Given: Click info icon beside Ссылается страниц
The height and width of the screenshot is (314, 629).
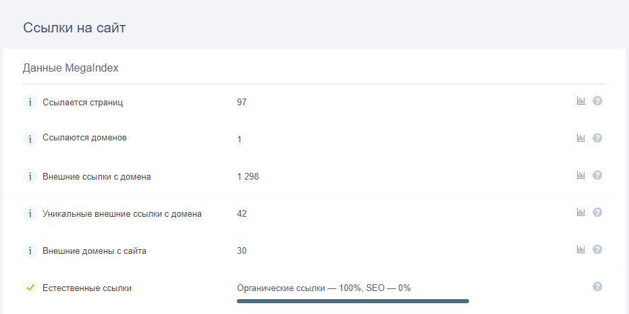Looking at the screenshot, I should pyautogui.click(x=30, y=103).
